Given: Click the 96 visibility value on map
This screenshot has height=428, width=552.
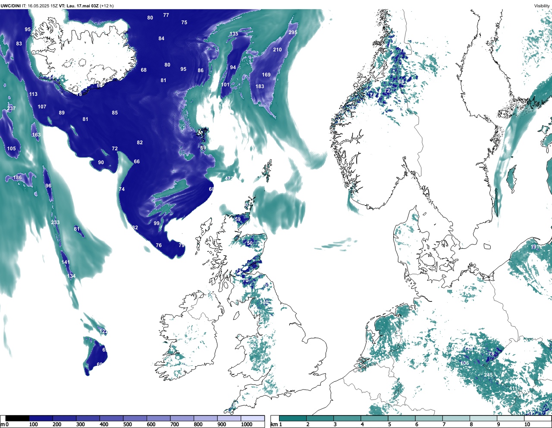Looking at the screenshot, I should [x=48, y=186].
